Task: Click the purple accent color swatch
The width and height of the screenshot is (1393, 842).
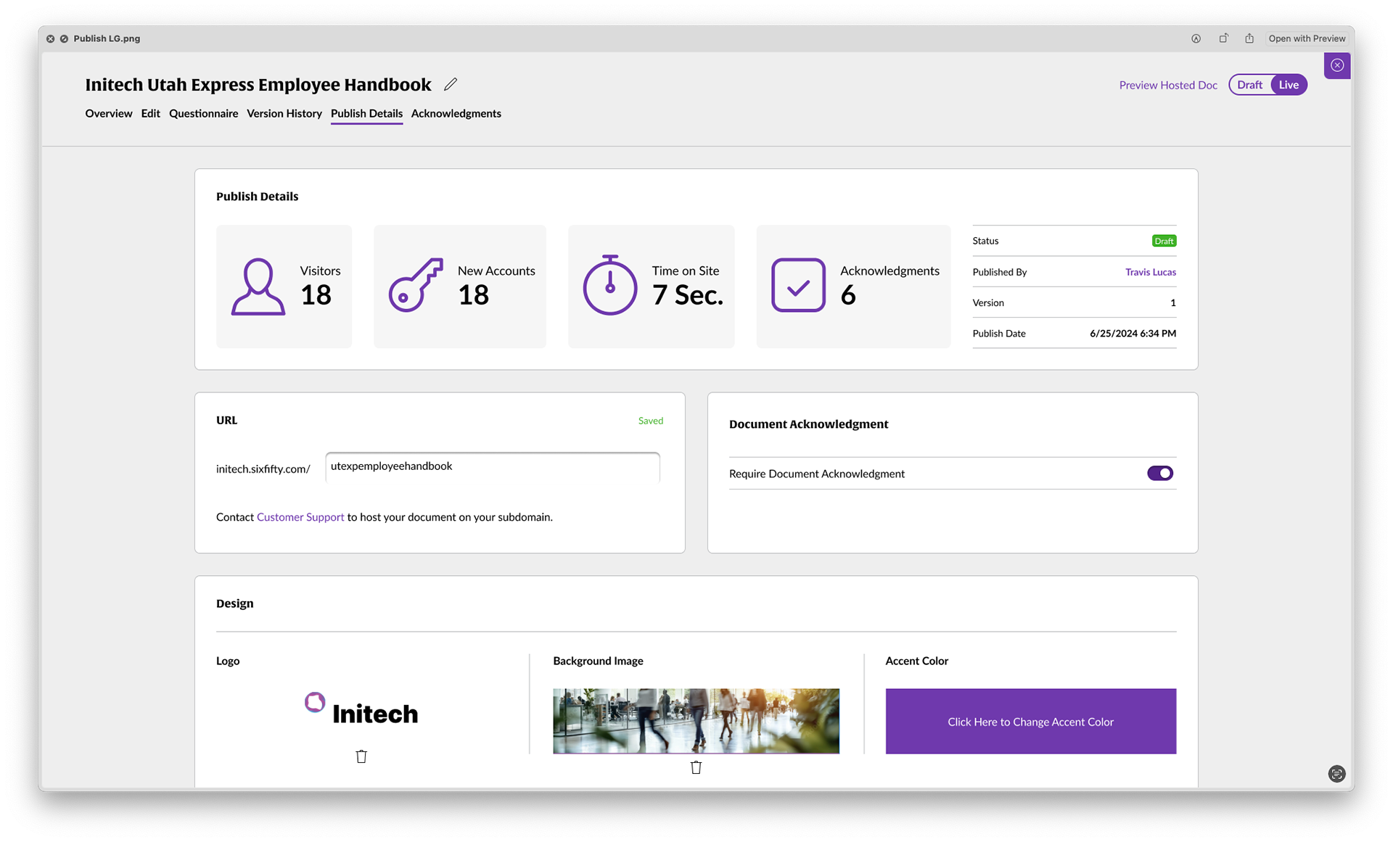Action: coord(1030,721)
